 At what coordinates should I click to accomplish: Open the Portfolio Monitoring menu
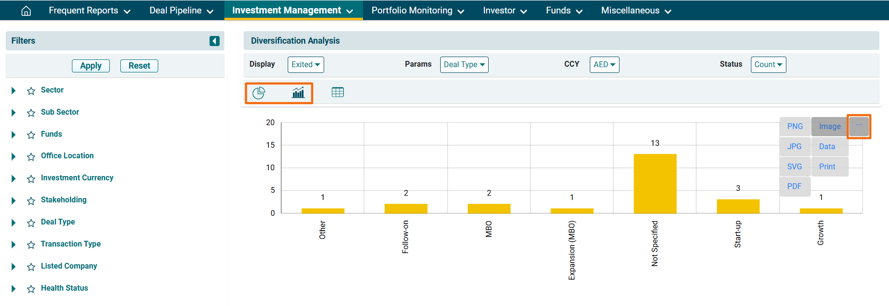[x=417, y=11]
